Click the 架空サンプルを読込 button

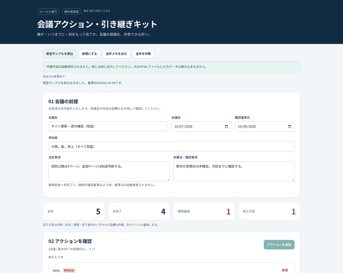60,54
